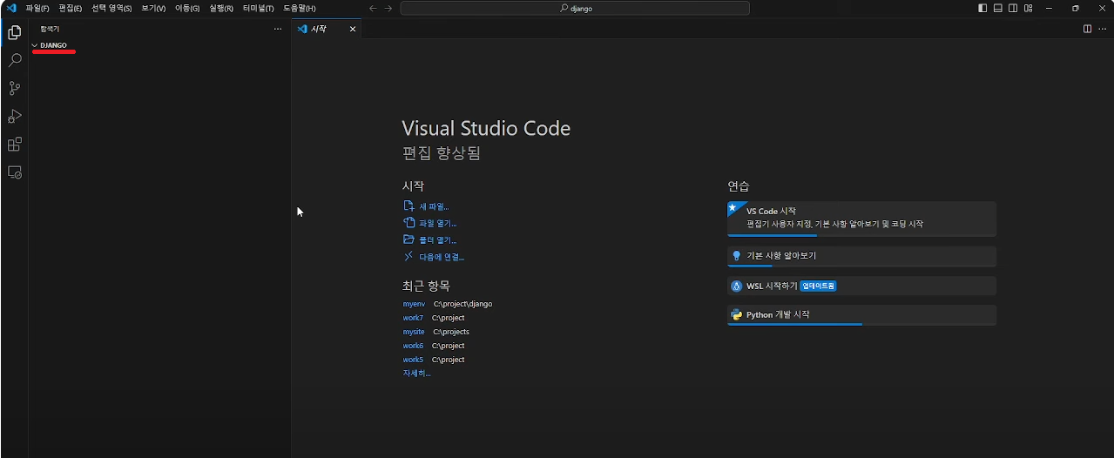This screenshot has height=458, width=1114.
Task: Click the 자세히... link under recent items
Action: (x=416, y=374)
